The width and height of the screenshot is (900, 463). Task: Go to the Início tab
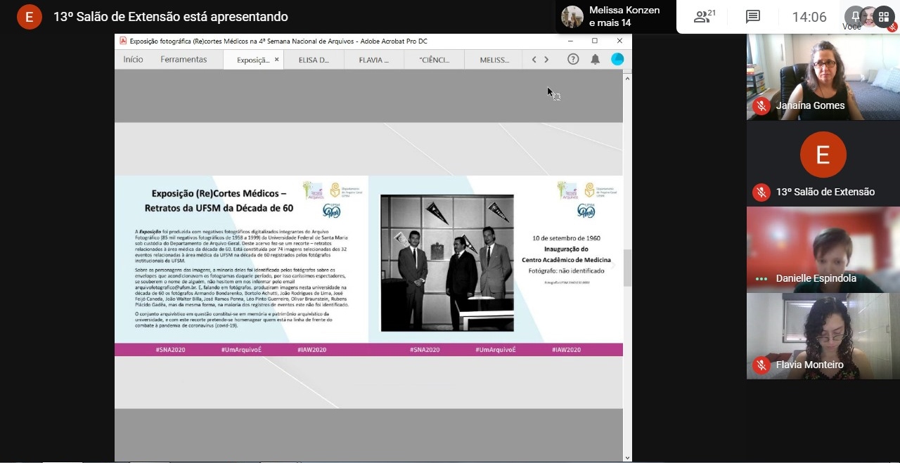point(133,60)
